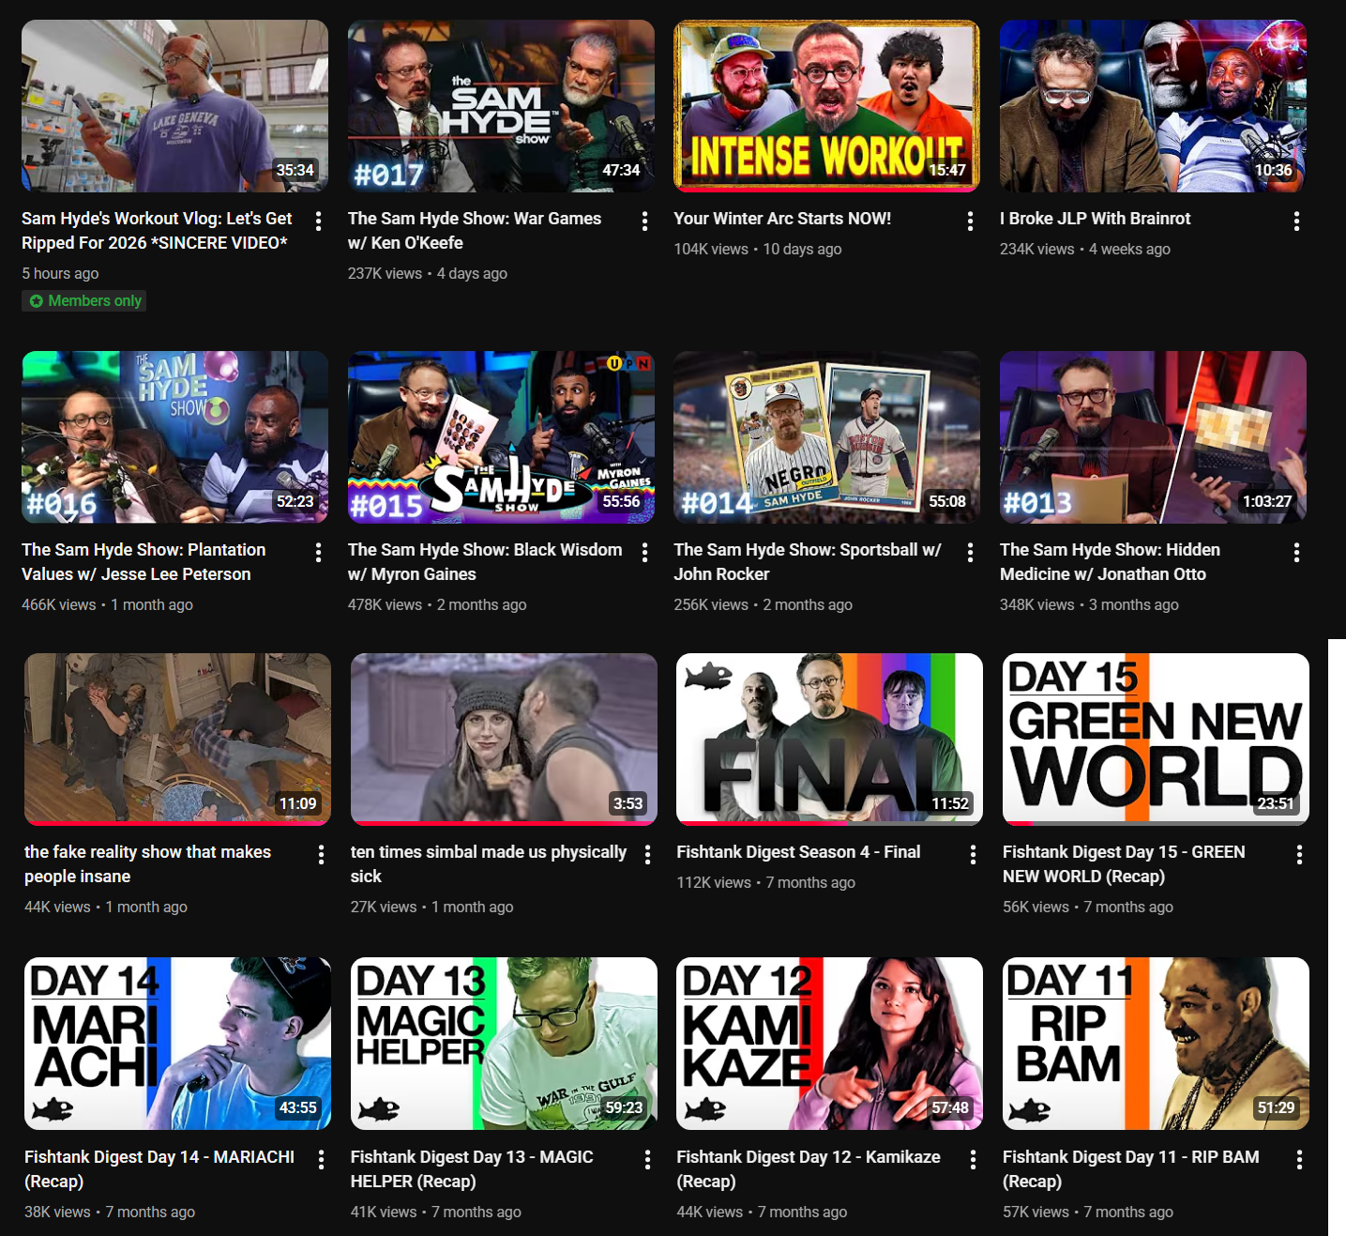This screenshot has height=1236, width=1346.
Task: Click "234K views • 4 weeks ago" metadata
Action: click(x=1085, y=250)
